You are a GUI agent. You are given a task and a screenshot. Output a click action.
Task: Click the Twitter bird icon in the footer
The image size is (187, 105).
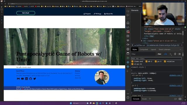tap(35, 79)
